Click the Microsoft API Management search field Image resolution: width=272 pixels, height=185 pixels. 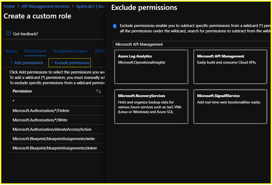pyautogui.click(x=192, y=44)
